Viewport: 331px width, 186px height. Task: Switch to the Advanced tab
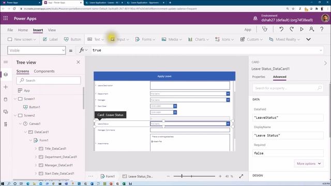click(279, 77)
